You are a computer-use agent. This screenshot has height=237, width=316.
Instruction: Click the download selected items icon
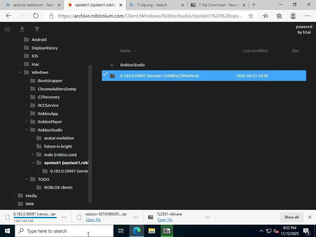22,29
